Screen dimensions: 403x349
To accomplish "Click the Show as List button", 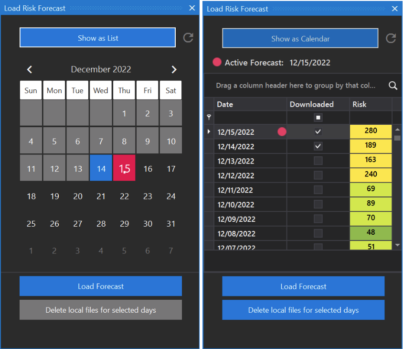I will (x=98, y=38).
